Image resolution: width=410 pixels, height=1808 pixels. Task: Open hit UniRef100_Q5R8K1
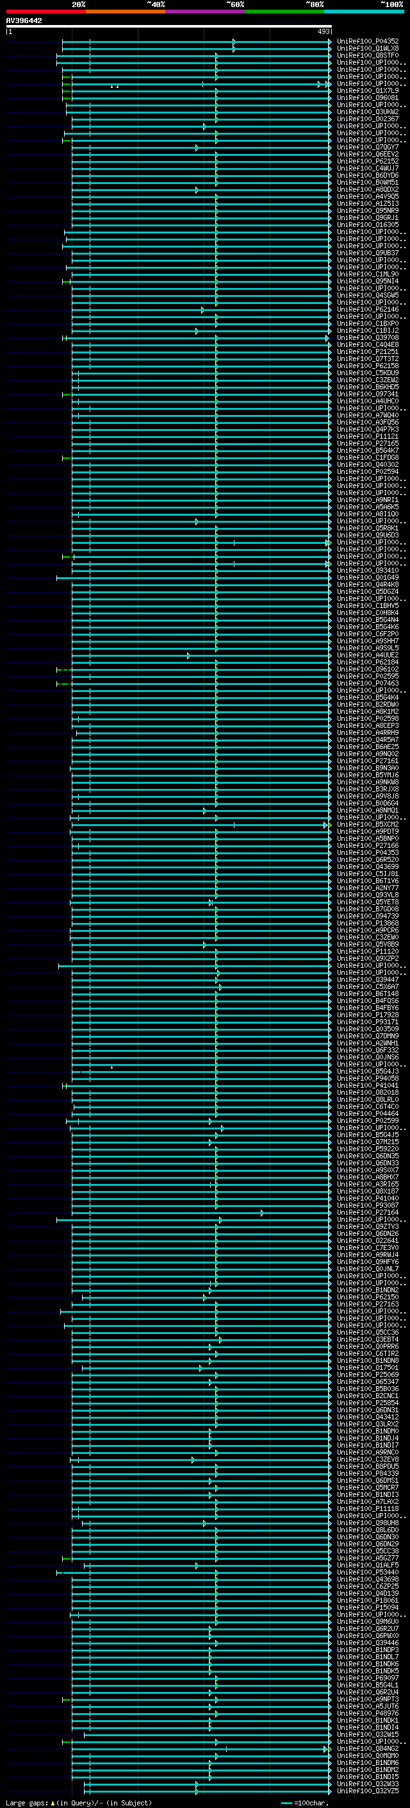coord(368,528)
